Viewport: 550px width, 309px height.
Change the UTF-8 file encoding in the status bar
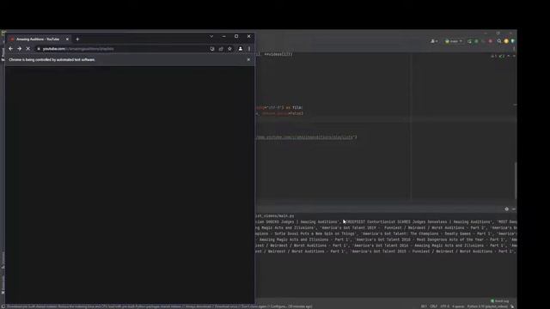pyautogui.click(x=444, y=306)
